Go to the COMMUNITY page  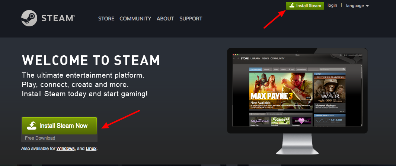pos(135,19)
